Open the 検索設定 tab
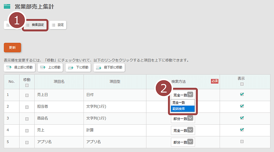Screen dimensions: 274x152 [x=35, y=25]
